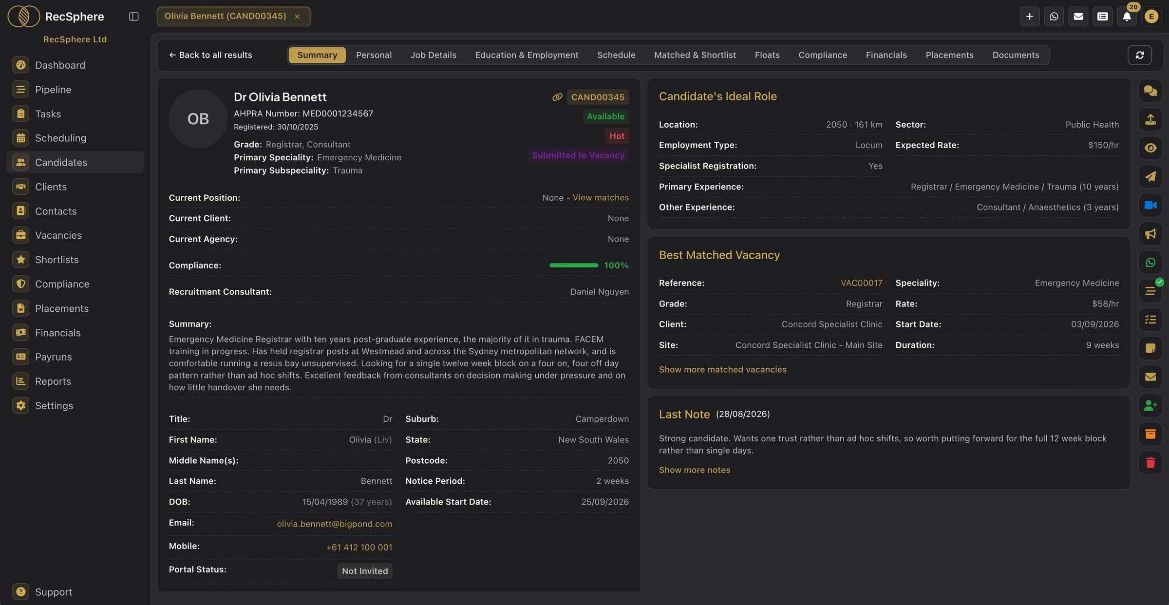Viewport: 1169px width, 605px height.
Task: Copy candidate link via the chain icon
Action: 557,97
